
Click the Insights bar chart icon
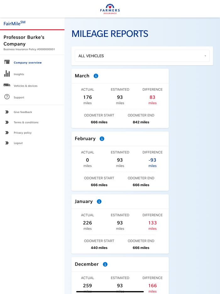point(7,74)
